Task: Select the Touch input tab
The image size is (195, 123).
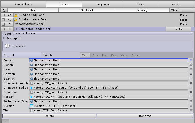Action: [x=48, y=55]
